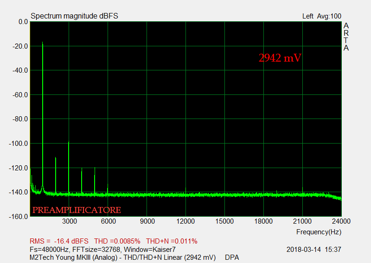
Task: Click the 'FFTsize=32768' text
Action: [96, 249]
